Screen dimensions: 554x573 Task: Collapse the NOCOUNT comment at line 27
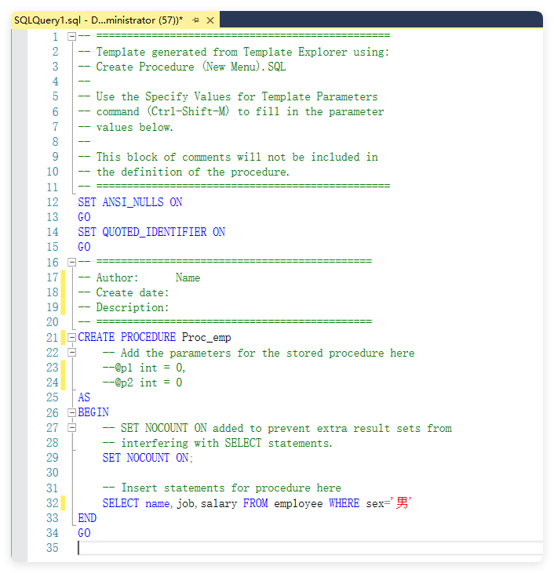(x=71, y=427)
